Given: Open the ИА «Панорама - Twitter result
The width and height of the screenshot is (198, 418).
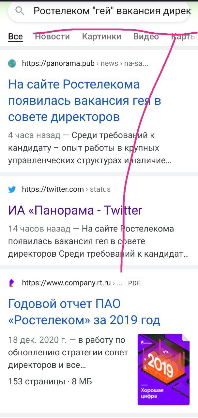Looking at the screenshot, I should coord(75,210).
